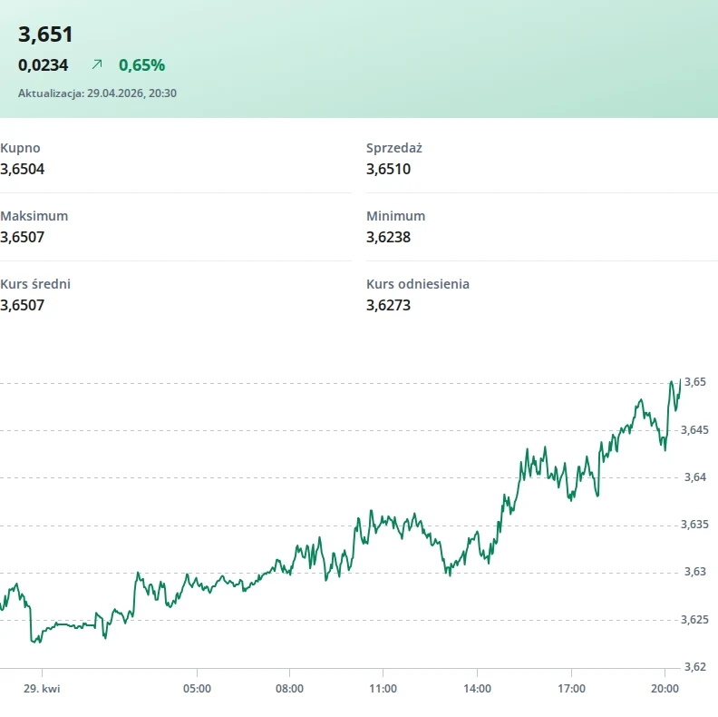Select the Sprzedaż value 3,6510

pos(388,169)
